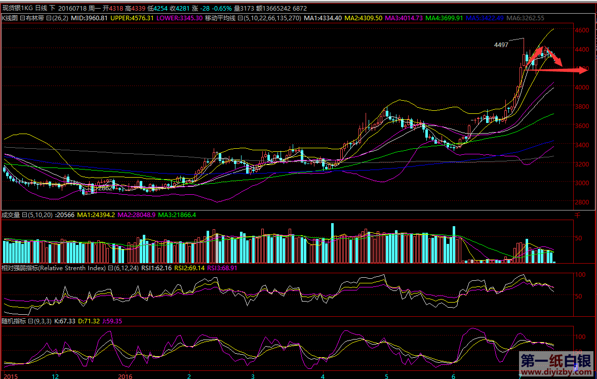
Task: Jump to the 2016 marker on time axis
Action: (x=125, y=376)
